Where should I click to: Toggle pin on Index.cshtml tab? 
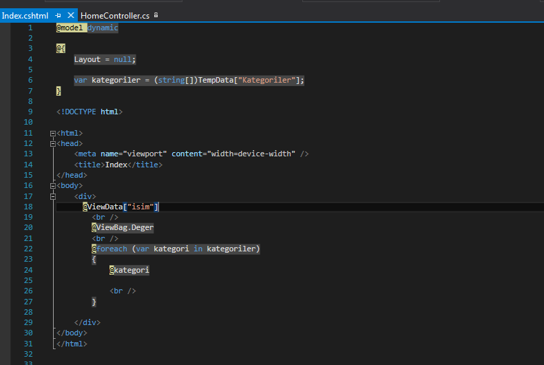59,15
